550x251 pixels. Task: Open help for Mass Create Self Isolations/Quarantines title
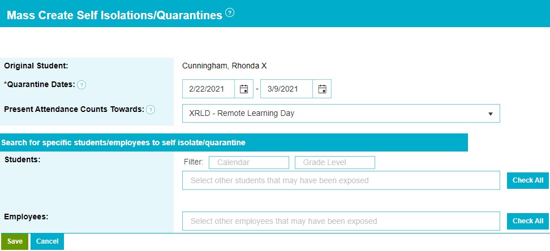[230, 13]
